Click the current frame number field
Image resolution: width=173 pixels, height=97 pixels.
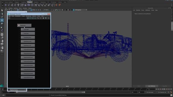pyautogui.click(x=152, y=89)
